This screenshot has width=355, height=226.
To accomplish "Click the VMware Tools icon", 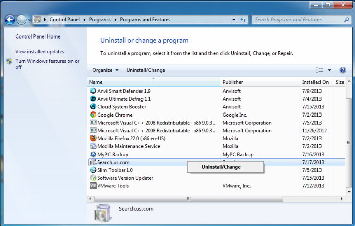I will pos(93,186).
